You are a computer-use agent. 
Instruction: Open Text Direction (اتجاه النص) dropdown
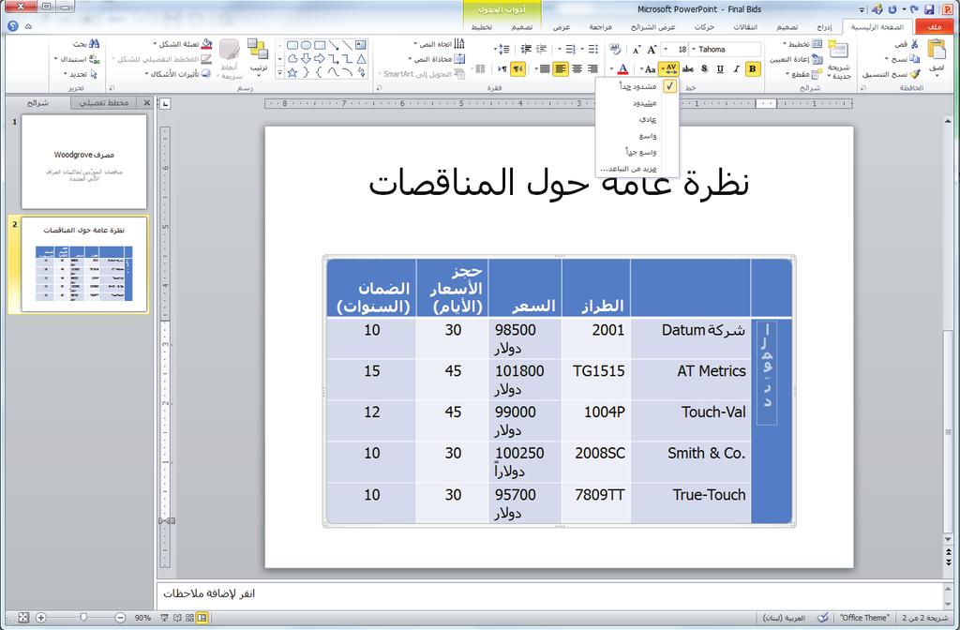439,44
